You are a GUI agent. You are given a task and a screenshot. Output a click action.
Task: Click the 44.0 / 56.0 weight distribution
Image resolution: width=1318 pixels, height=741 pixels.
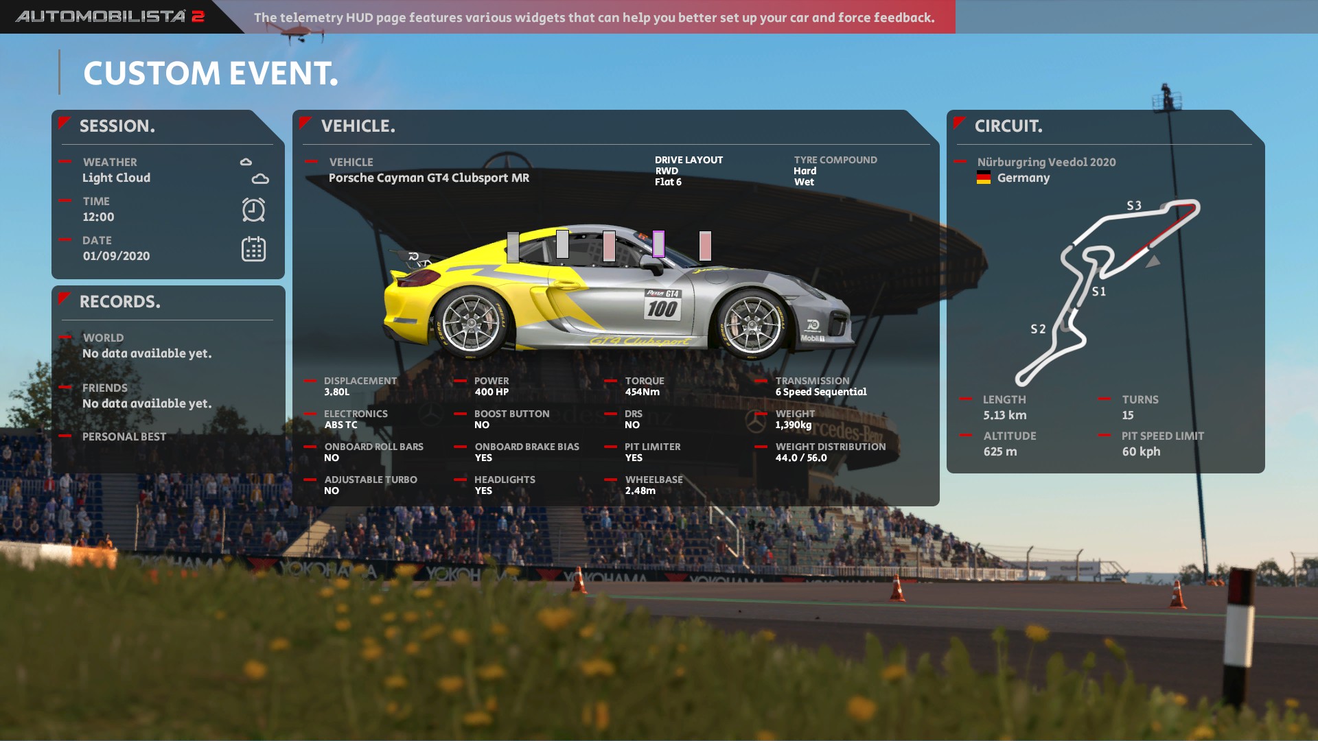pos(801,458)
